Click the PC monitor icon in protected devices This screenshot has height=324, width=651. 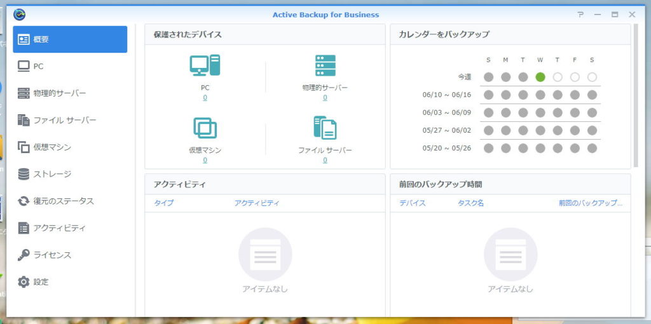tap(205, 65)
